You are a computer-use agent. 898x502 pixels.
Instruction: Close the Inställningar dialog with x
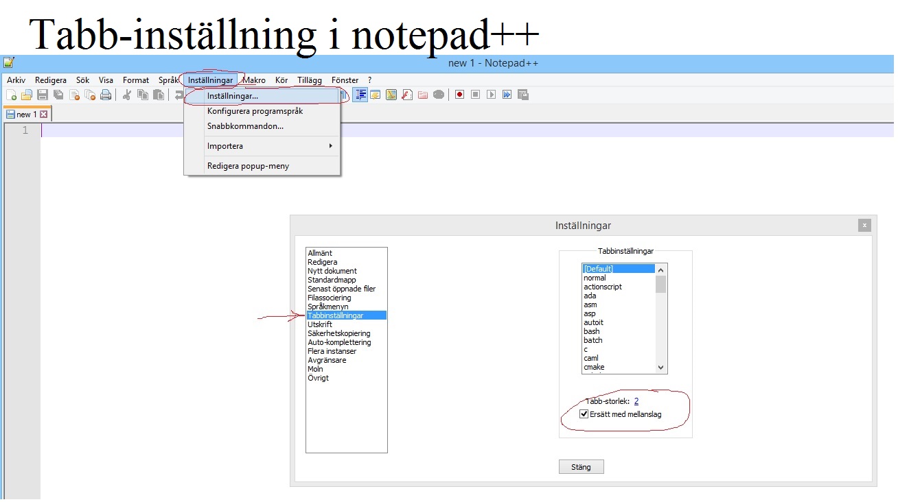[865, 225]
